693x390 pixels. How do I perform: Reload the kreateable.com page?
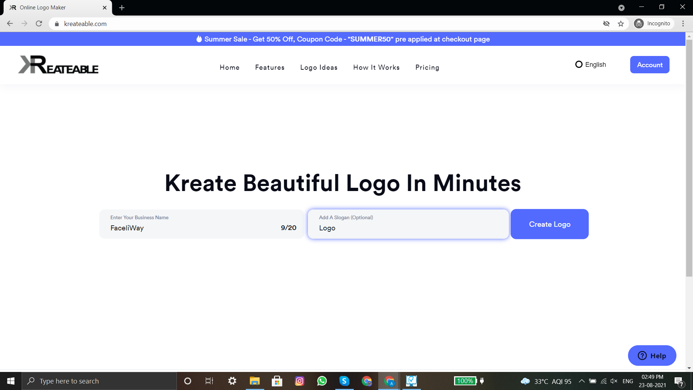(x=39, y=24)
